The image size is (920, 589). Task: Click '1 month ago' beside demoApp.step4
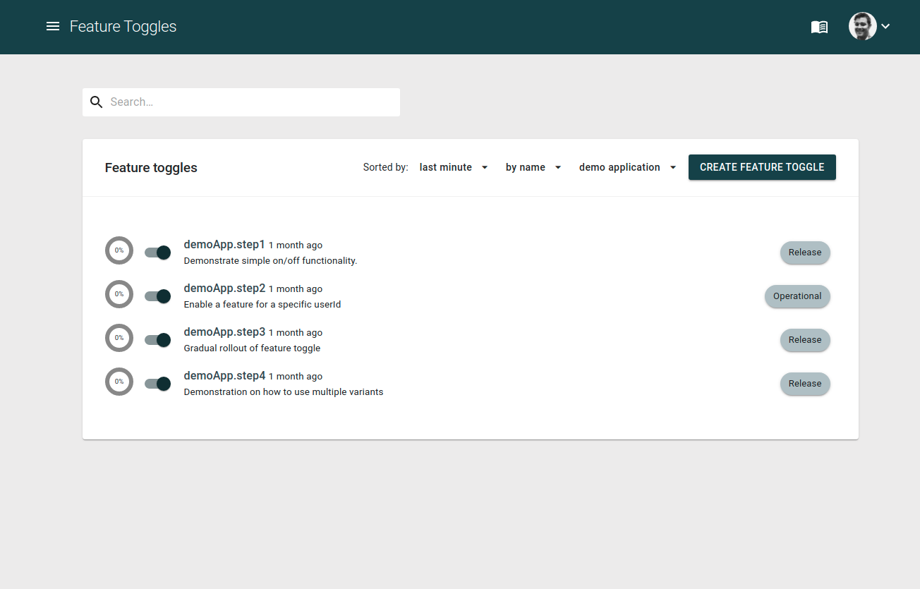tap(296, 377)
